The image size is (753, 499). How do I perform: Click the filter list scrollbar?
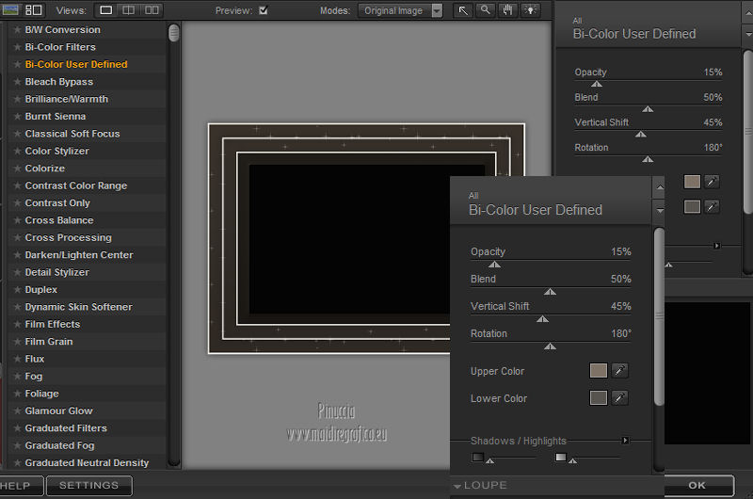pos(174,33)
